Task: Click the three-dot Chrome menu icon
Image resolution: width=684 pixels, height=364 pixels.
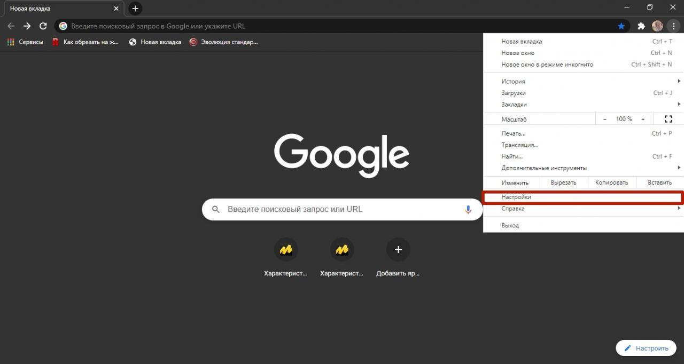Action: coord(673,26)
